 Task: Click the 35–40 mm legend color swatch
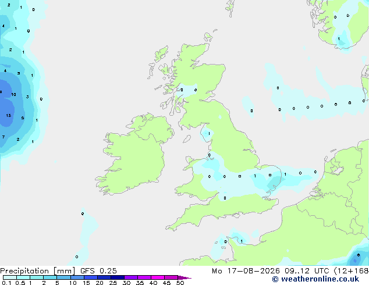pos(144,277)
